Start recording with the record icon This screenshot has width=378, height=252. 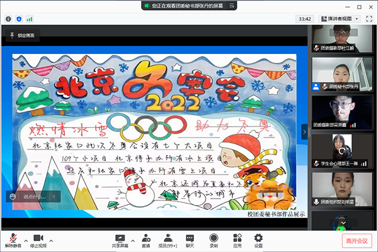(x=214, y=238)
